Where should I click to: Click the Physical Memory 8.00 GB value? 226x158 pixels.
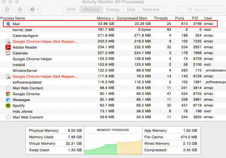tap(75, 130)
